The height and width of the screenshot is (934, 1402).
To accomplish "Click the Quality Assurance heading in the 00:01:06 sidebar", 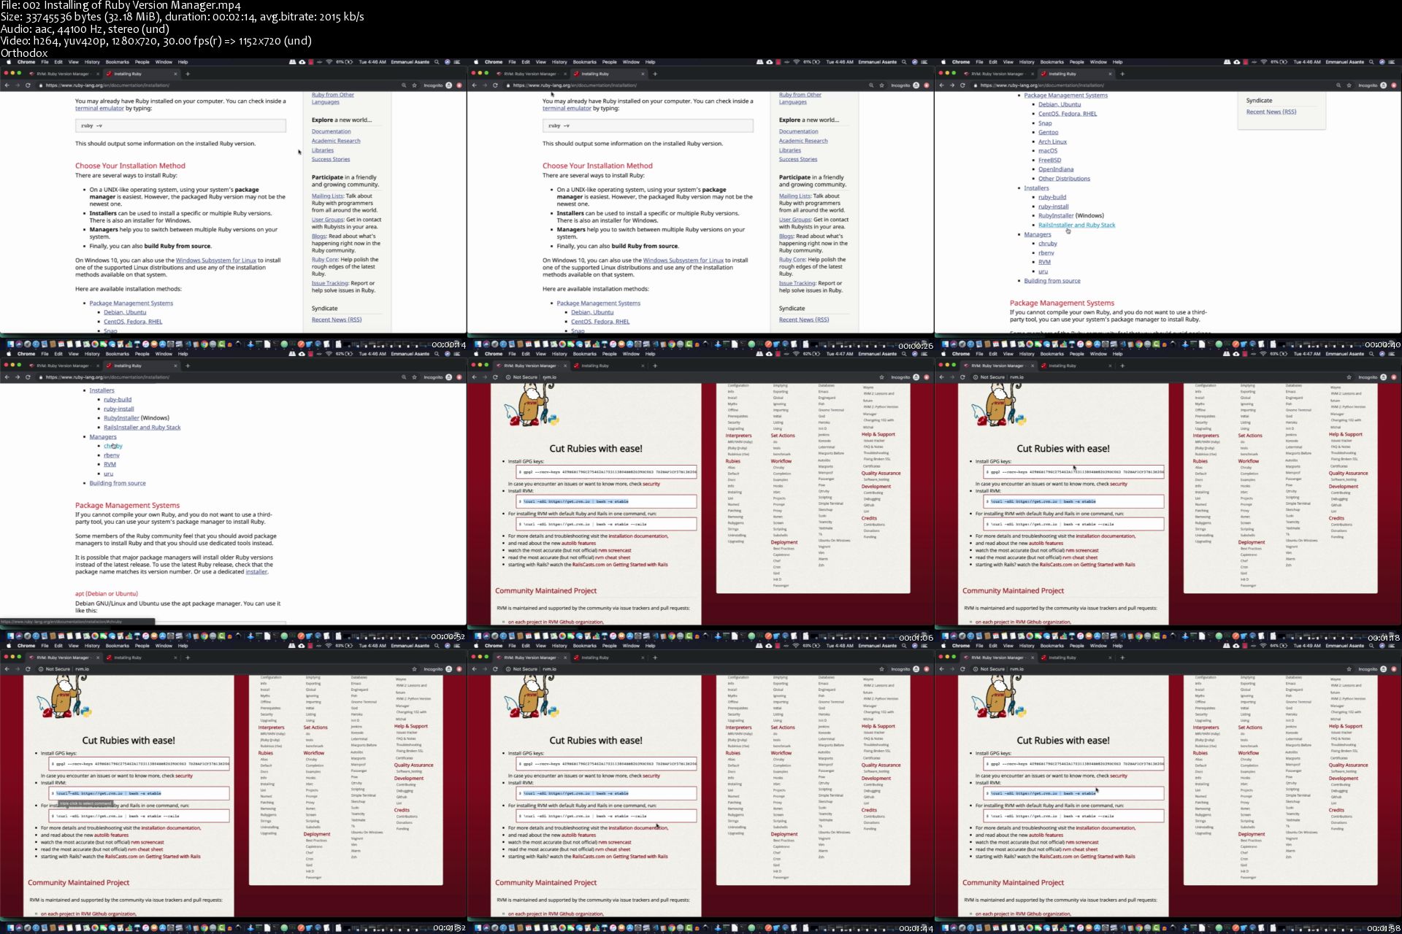I will (x=881, y=474).
